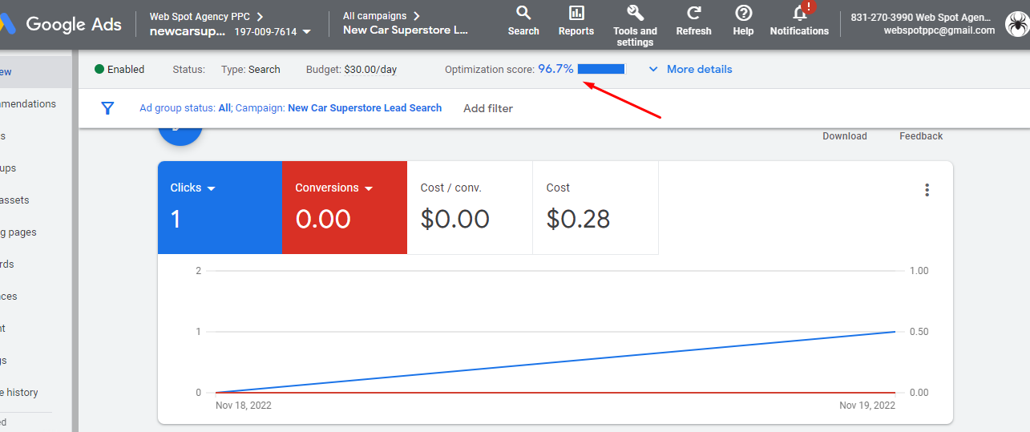The height and width of the screenshot is (432, 1030).
Task: Expand the newcarsup account dropdown arrow
Action: tap(307, 32)
